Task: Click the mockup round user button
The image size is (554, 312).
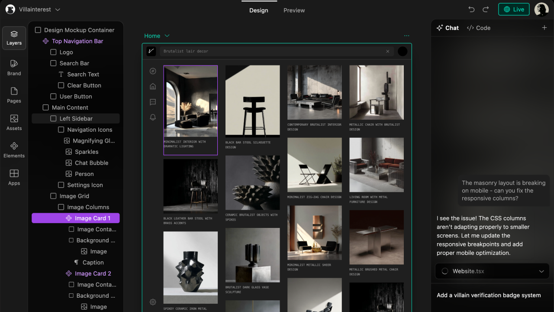Action: [403, 51]
